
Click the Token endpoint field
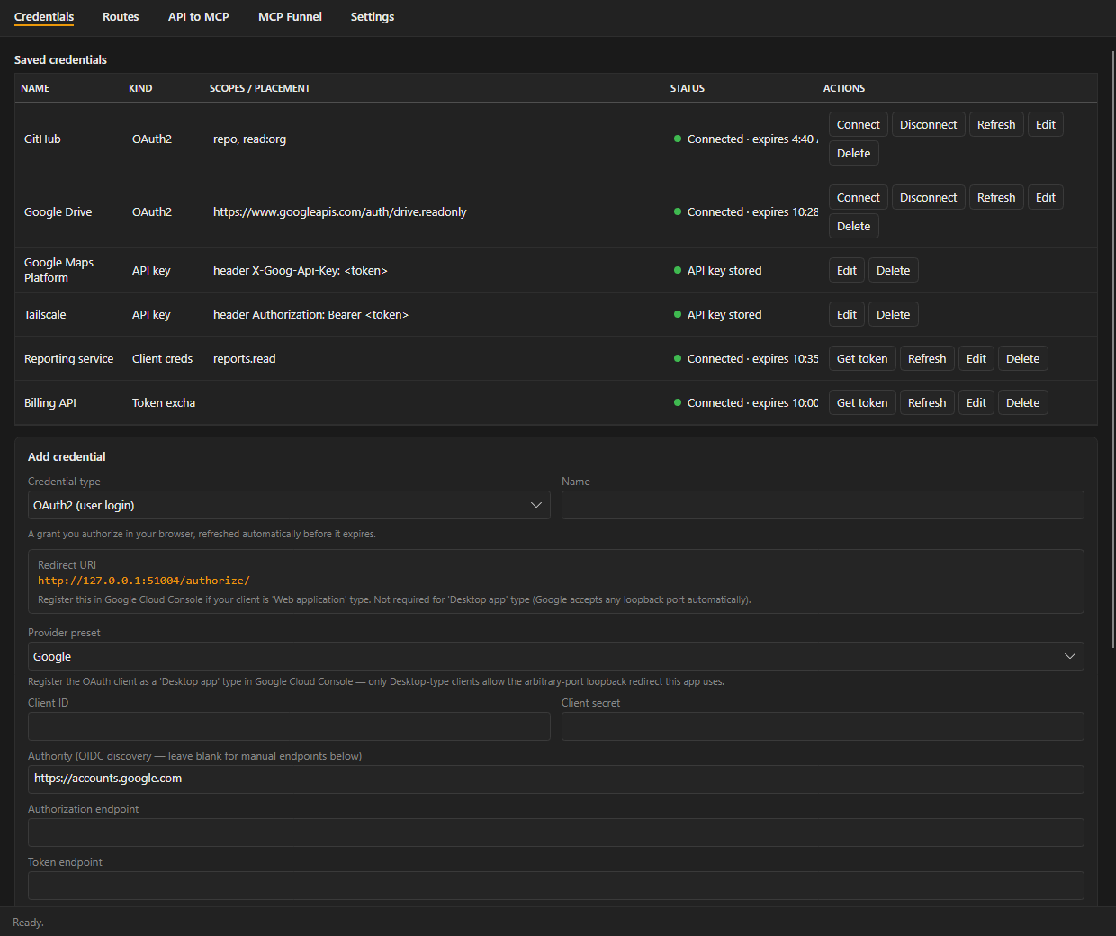(555, 886)
